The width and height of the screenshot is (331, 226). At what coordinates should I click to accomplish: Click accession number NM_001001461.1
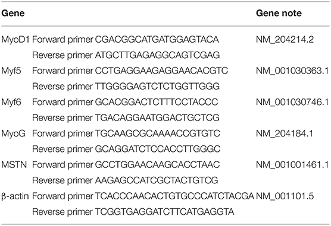pyautogui.click(x=292, y=165)
